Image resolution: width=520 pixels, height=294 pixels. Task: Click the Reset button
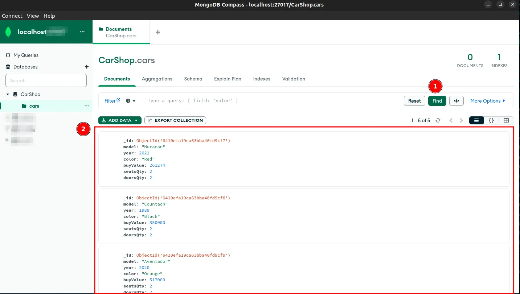tap(414, 101)
